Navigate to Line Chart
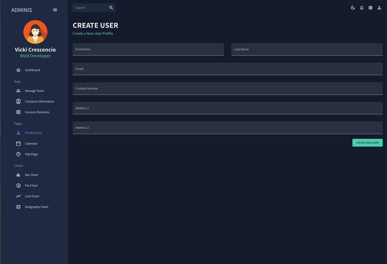This screenshot has width=387, height=264. [x=32, y=196]
